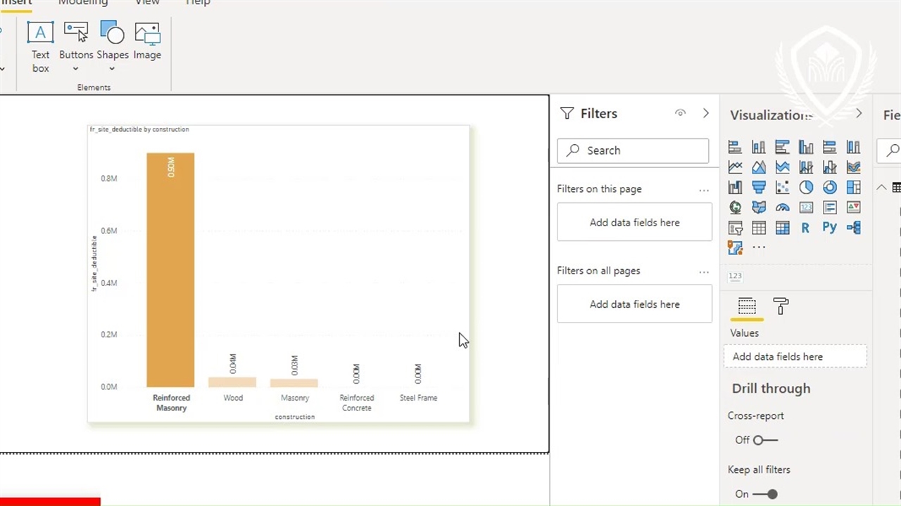Disable Keep all filters switch
901x506 pixels.
[765, 494]
